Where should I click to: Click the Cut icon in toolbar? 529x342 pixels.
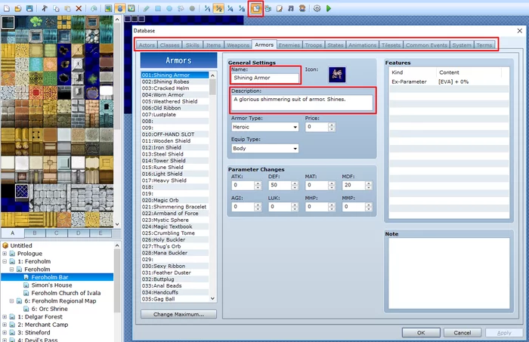click(x=45, y=8)
